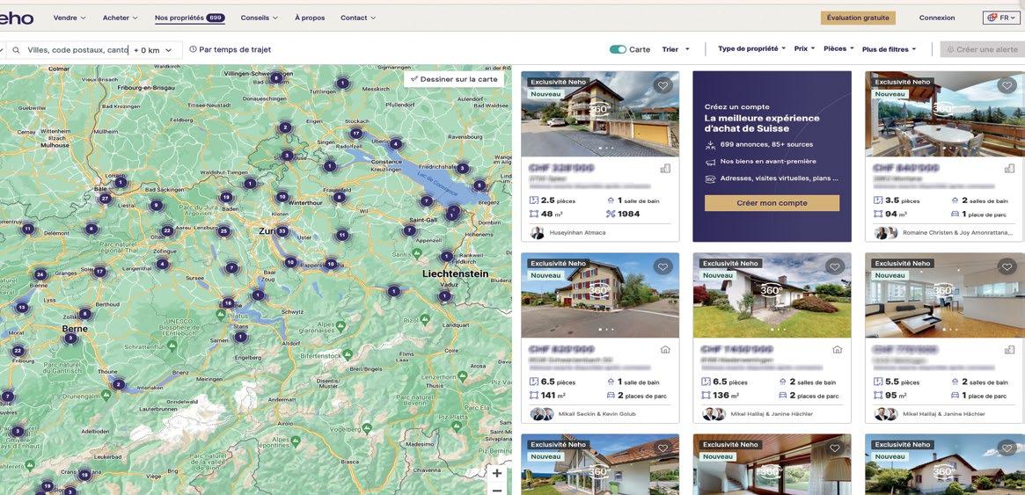
Task: Click the Berne map label
Action: pyautogui.click(x=75, y=328)
